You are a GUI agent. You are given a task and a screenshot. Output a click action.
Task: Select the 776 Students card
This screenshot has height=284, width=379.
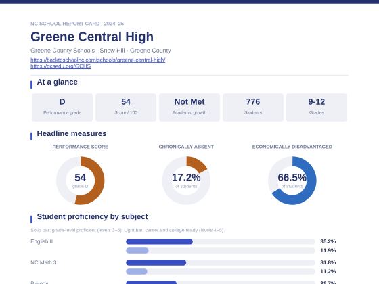(253, 108)
